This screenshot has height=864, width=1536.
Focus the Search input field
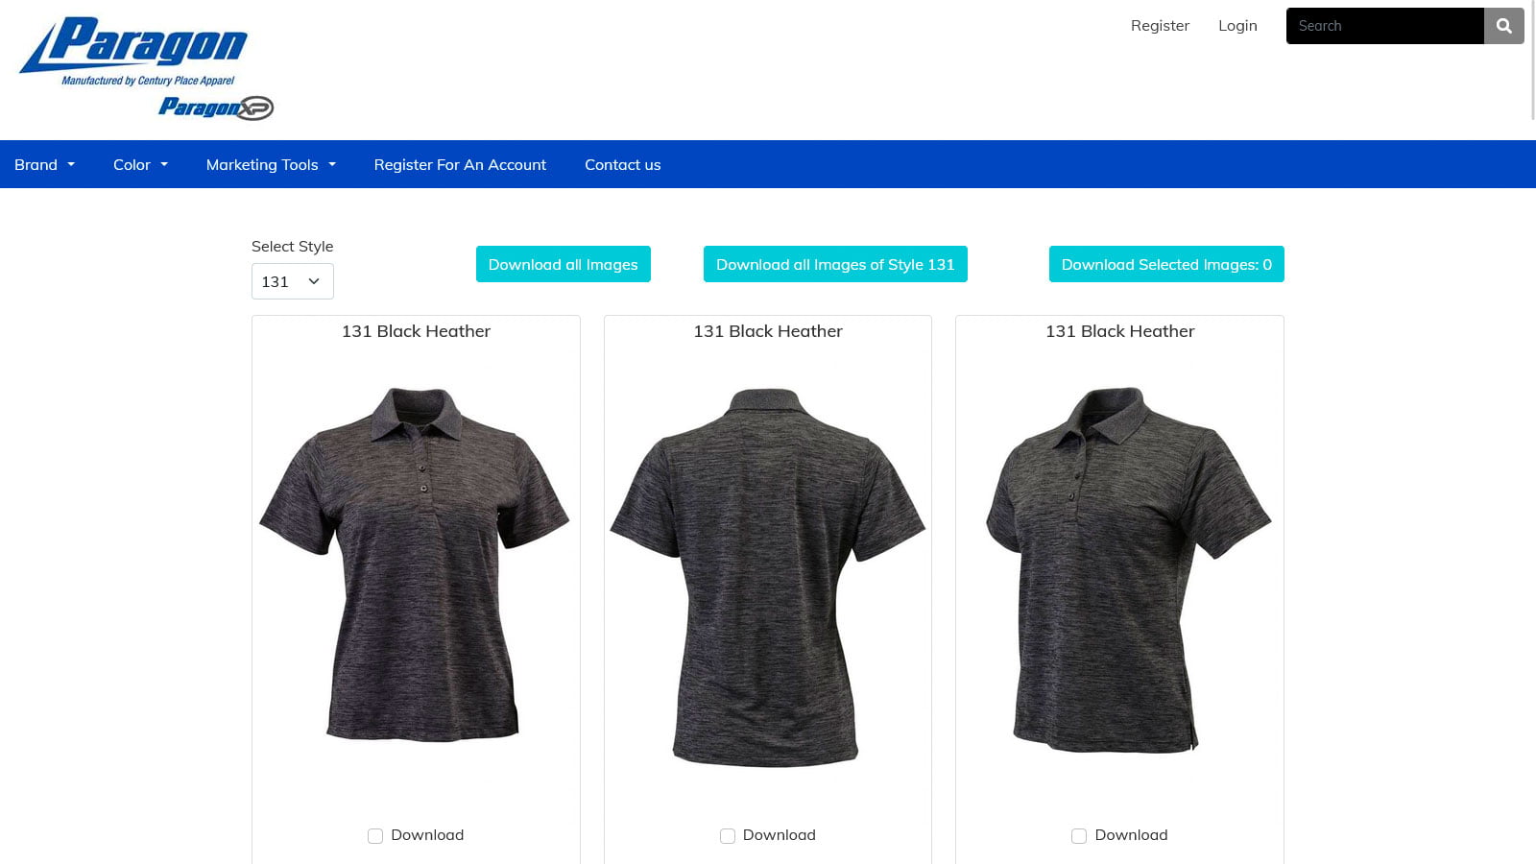click(1385, 26)
